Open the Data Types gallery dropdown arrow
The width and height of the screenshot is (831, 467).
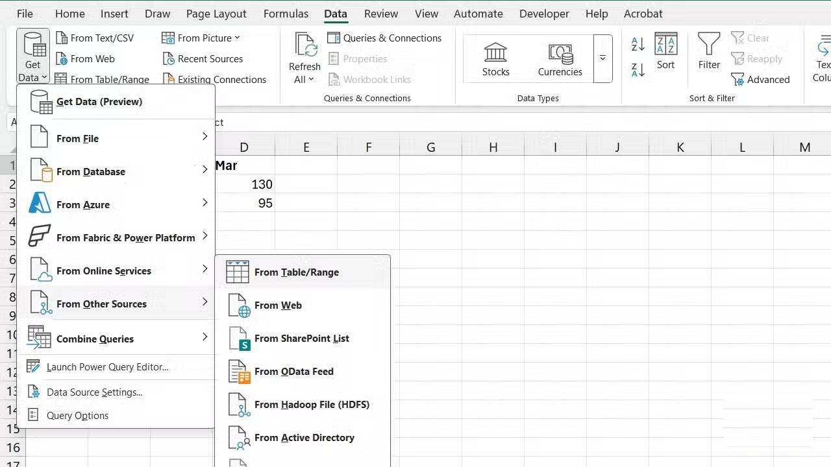[x=602, y=59]
